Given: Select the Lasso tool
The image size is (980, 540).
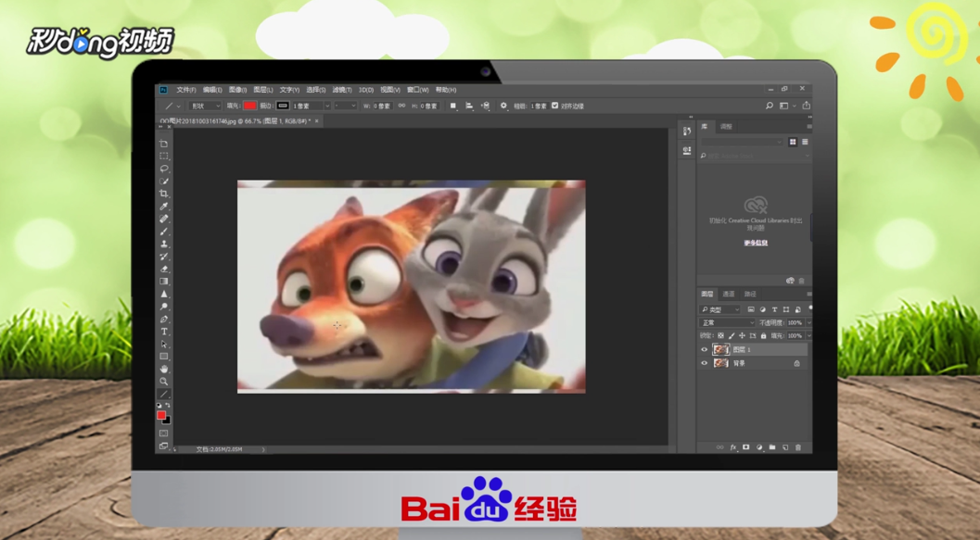Looking at the screenshot, I should (x=164, y=169).
